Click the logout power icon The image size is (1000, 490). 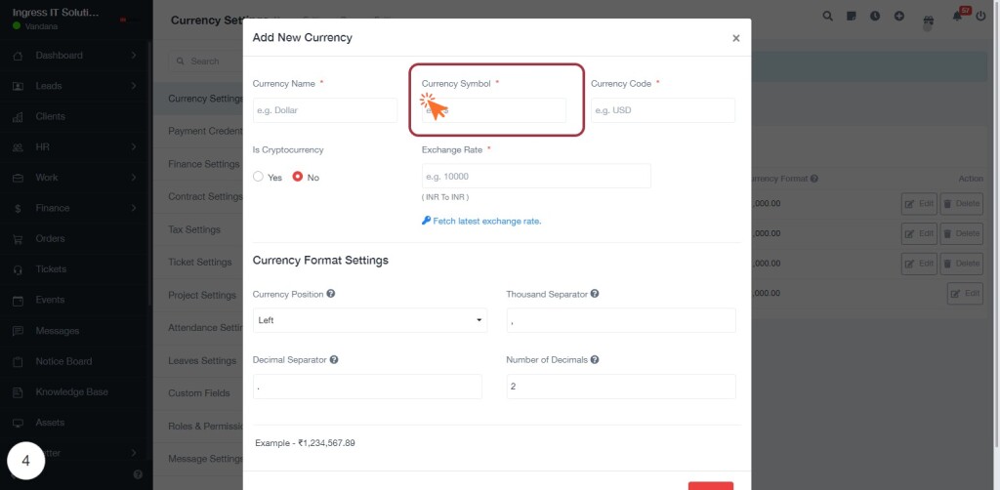980,16
